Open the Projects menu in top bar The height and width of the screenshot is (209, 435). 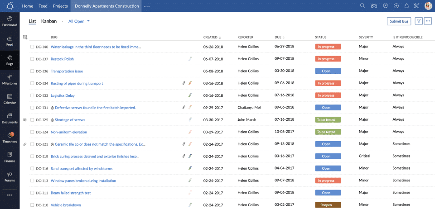click(x=60, y=6)
